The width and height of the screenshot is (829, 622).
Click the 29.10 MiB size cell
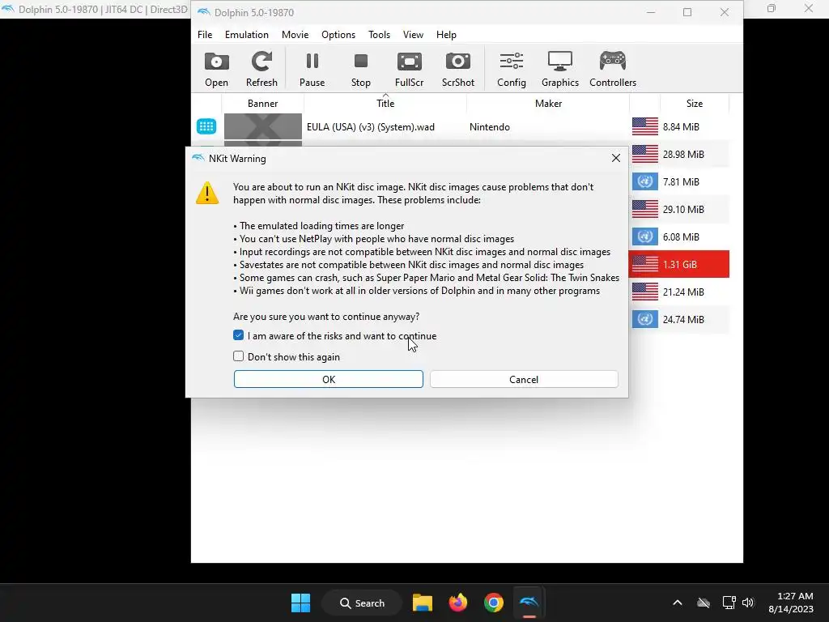[683, 210]
